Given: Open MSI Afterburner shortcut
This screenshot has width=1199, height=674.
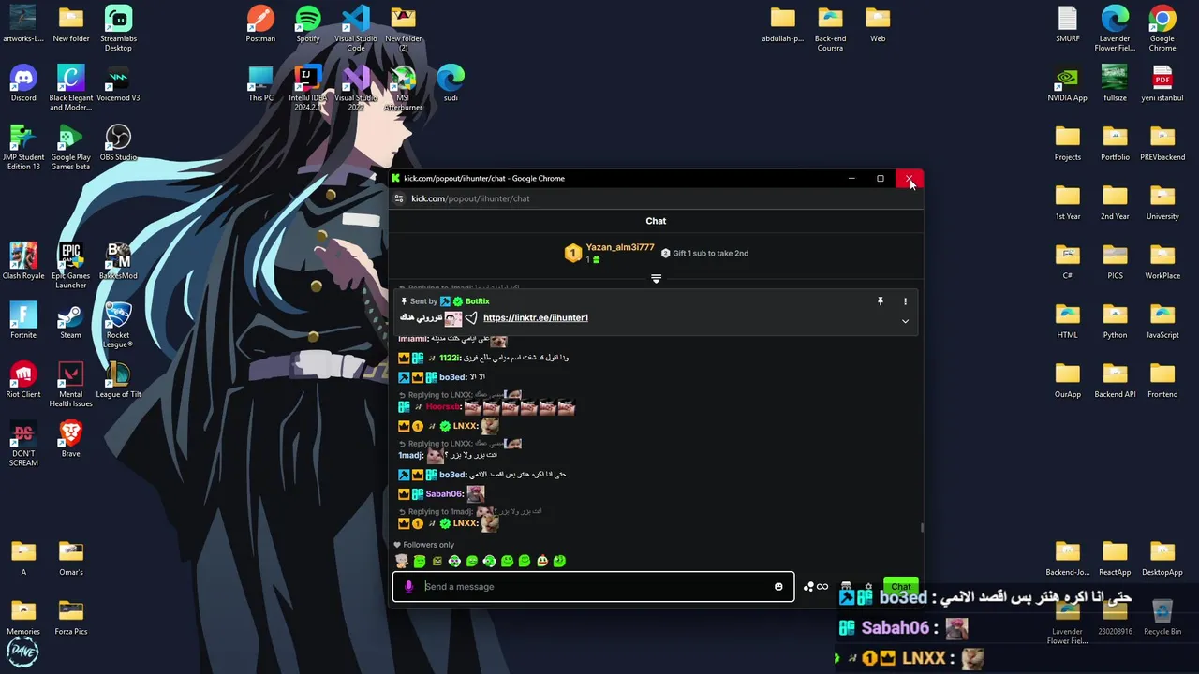Looking at the screenshot, I should [403, 88].
